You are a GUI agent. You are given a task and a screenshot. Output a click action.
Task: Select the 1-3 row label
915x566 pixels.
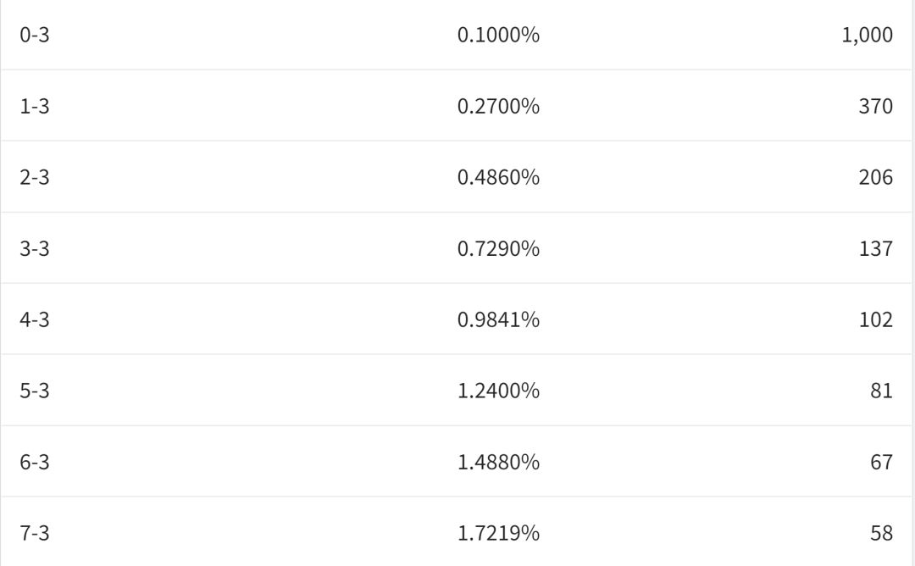point(35,106)
